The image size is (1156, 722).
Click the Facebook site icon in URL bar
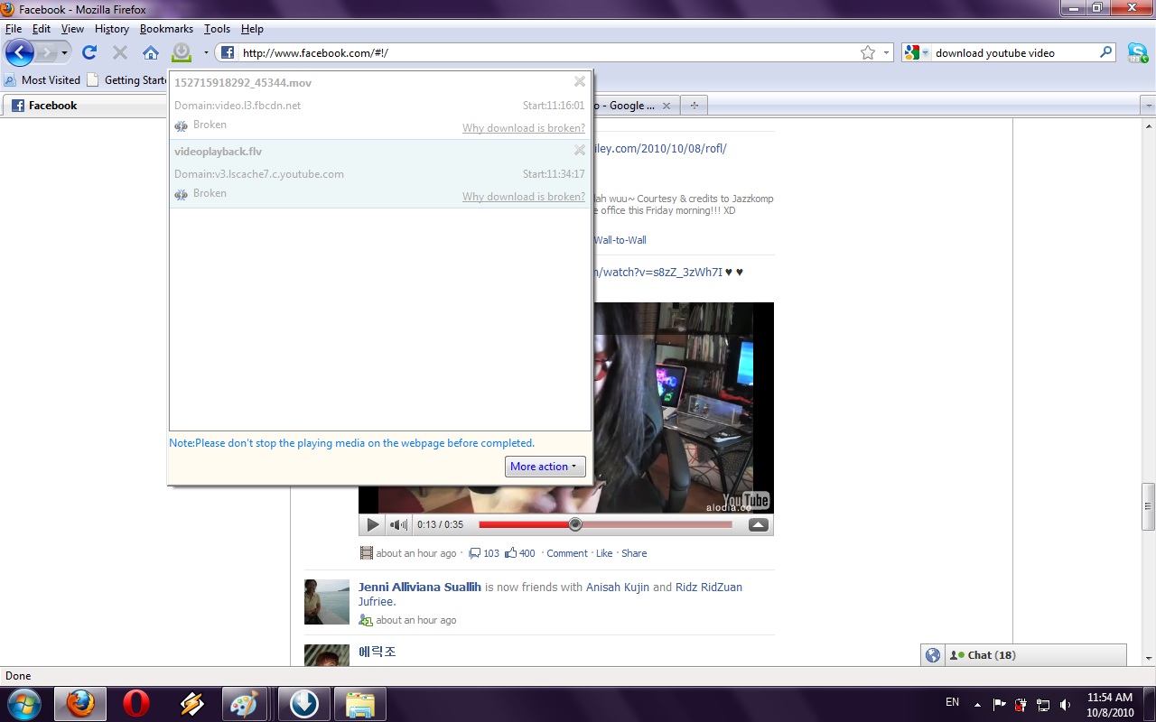pos(228,53)
